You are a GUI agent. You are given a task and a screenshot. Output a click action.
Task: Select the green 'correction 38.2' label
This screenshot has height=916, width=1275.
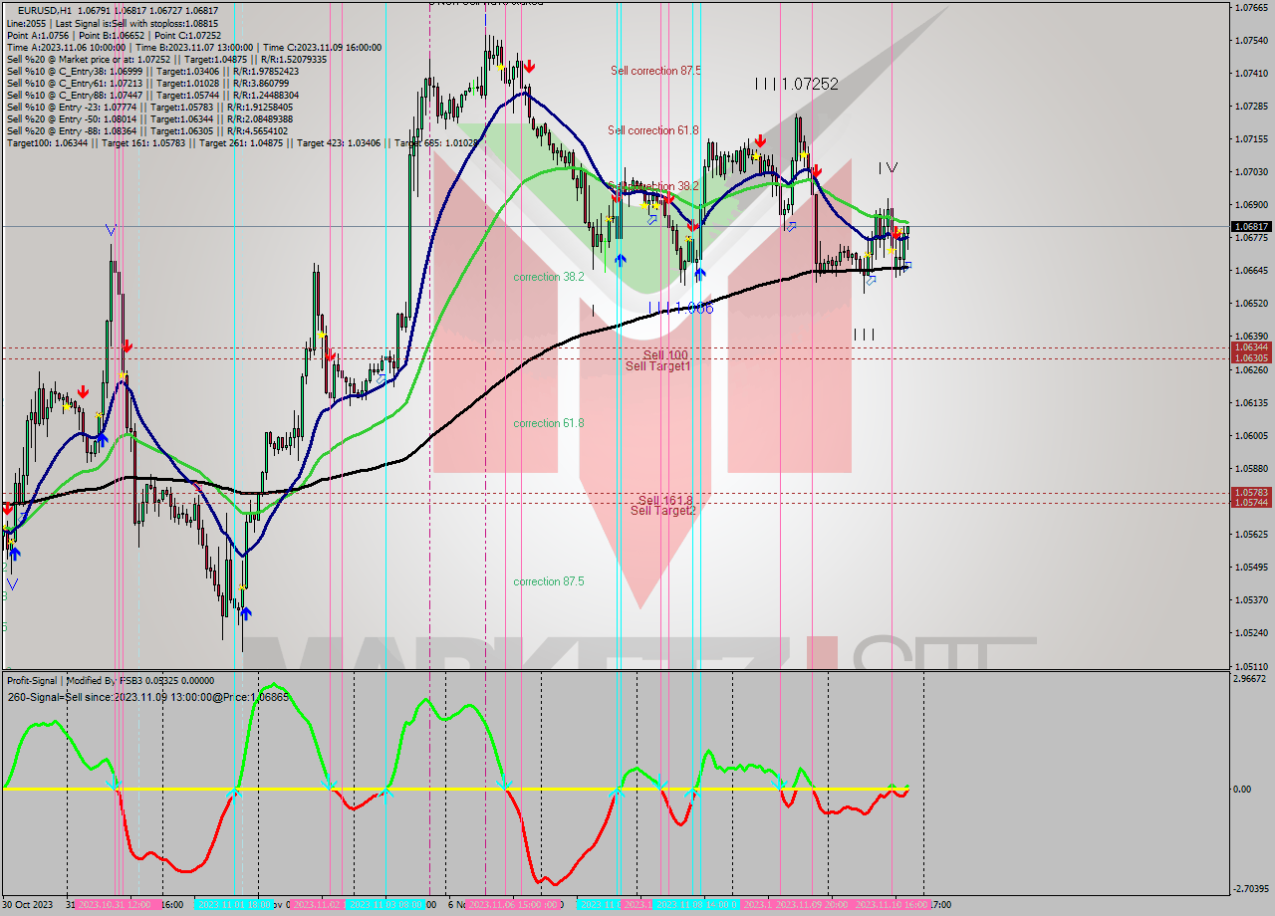549,277
